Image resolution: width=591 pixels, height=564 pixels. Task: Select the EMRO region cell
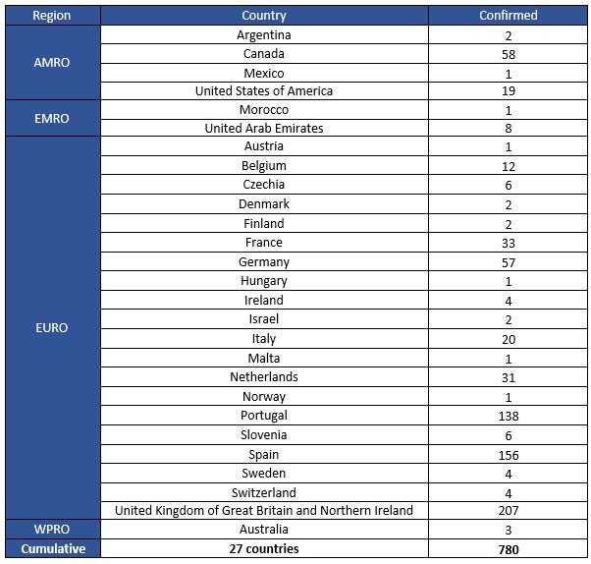(51, 119)
